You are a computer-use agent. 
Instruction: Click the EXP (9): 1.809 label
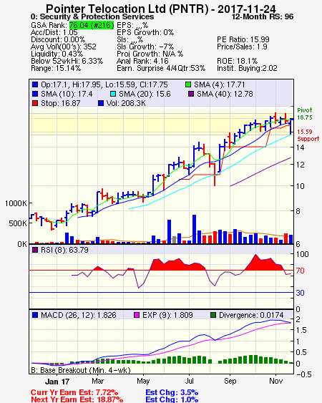(167, 315)
